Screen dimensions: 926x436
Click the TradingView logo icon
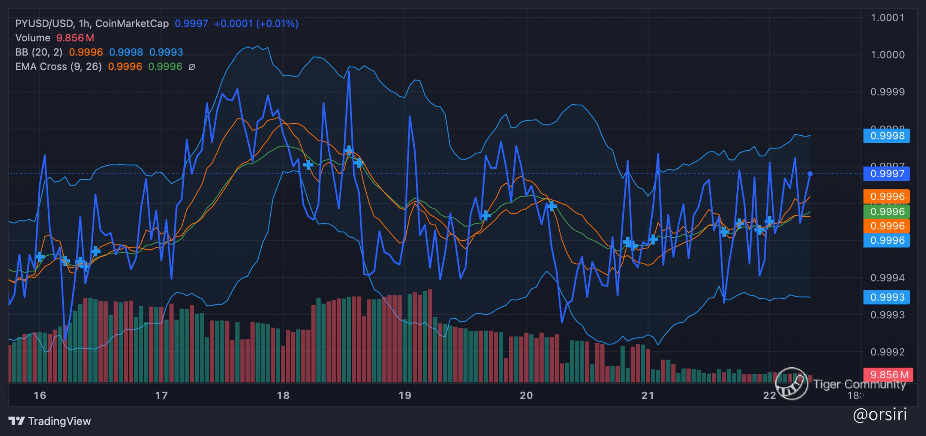(17, 421)
